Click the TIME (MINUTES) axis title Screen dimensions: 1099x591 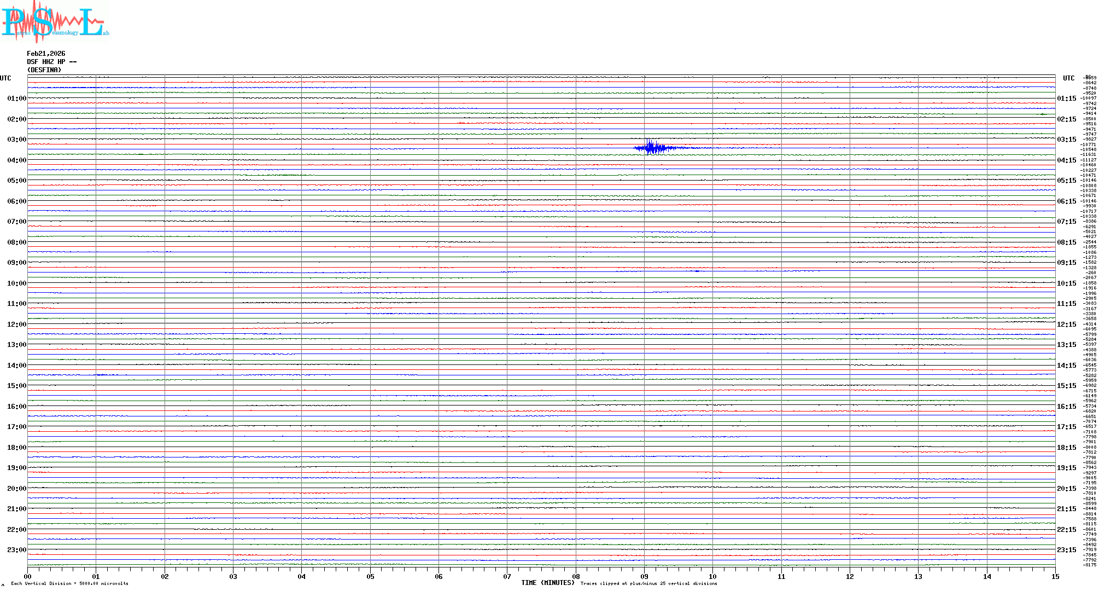[x=547, y=583]
